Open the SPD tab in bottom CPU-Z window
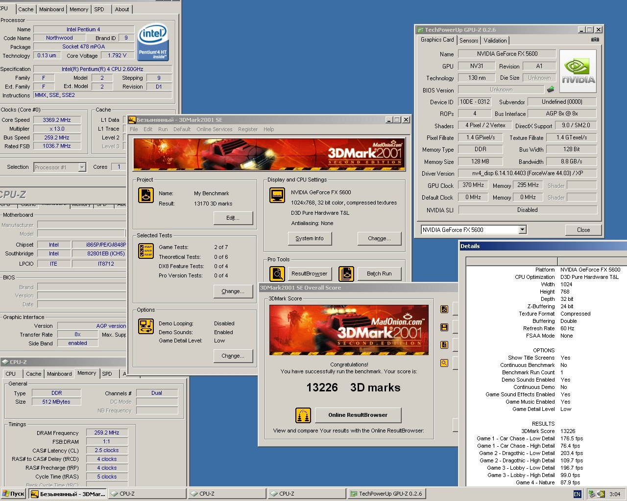Screen dimensions: 627x501 tap(107, 374)
